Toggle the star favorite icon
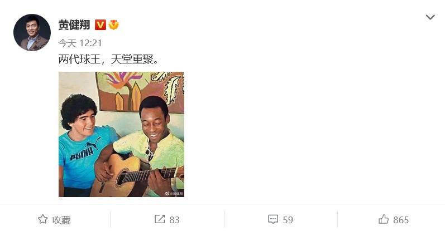 pos(43,219)
